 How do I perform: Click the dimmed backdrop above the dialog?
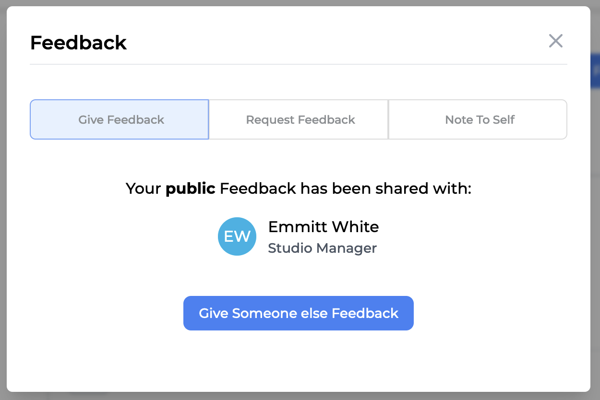tap(300, 3)
